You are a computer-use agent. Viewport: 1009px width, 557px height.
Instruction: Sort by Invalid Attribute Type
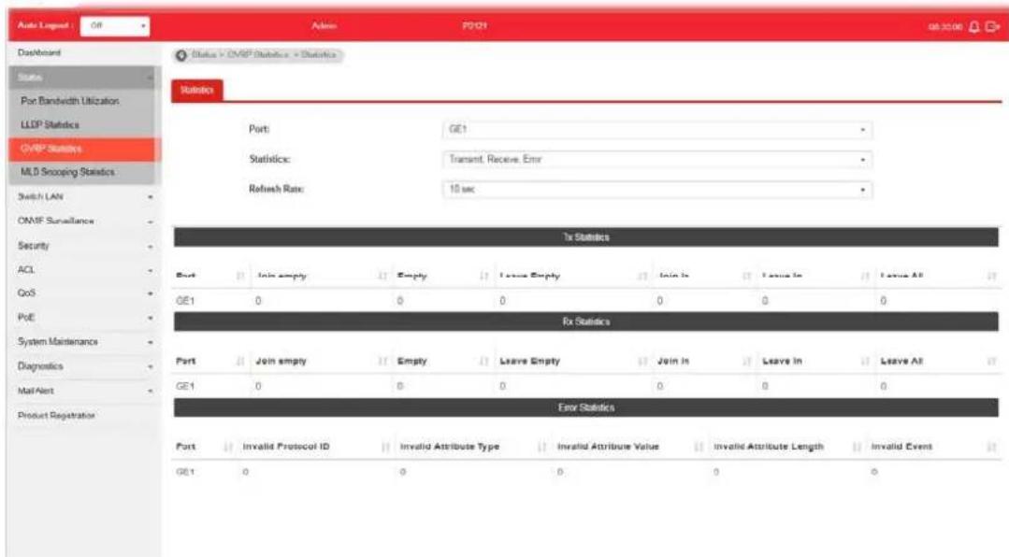click(541, 447)
